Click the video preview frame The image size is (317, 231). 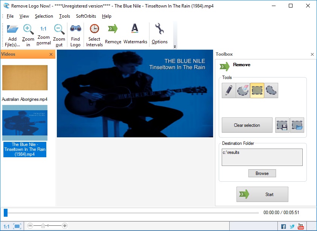pos(135,93)
